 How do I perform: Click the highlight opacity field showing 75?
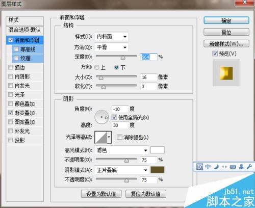[148, 160]
